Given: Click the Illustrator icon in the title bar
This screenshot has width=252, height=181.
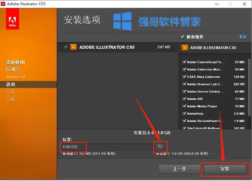Looking at the screenshot, I should [x=3, y=4].
